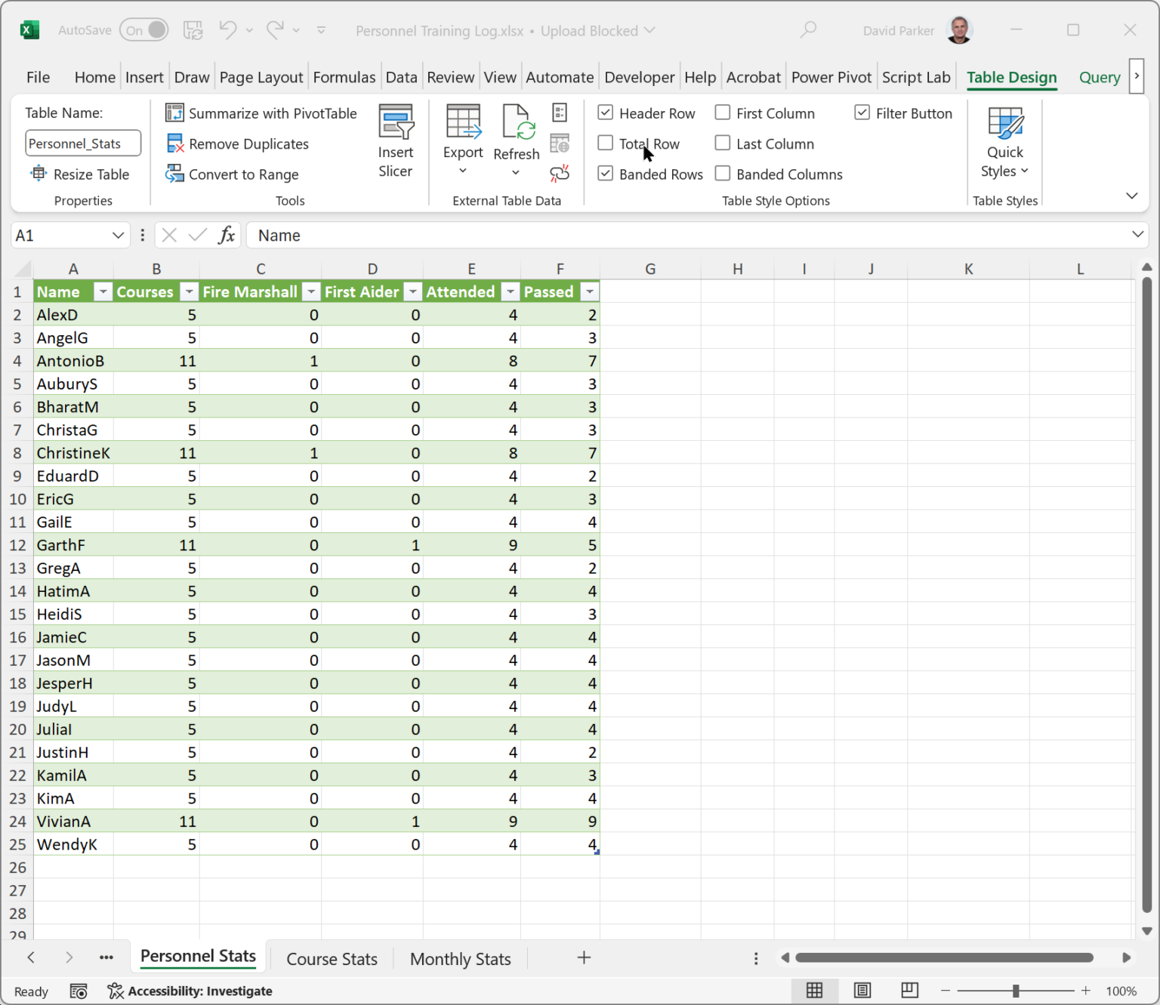Click Summarize with PivotTable icon
Screen dimensions: 1160x1005
point(174,113)
